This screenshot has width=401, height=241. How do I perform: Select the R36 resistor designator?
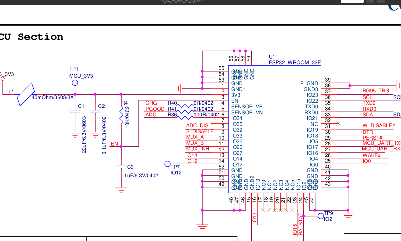click(x=172, y=115)
